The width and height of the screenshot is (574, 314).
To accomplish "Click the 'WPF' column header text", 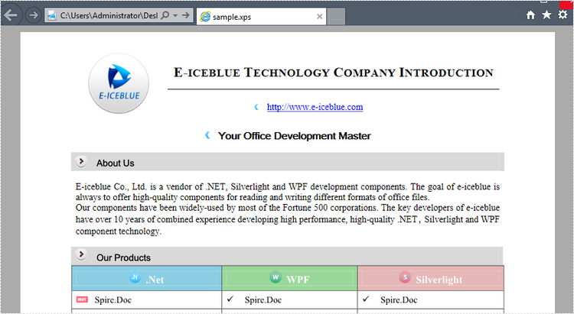I will click(298, 280).
